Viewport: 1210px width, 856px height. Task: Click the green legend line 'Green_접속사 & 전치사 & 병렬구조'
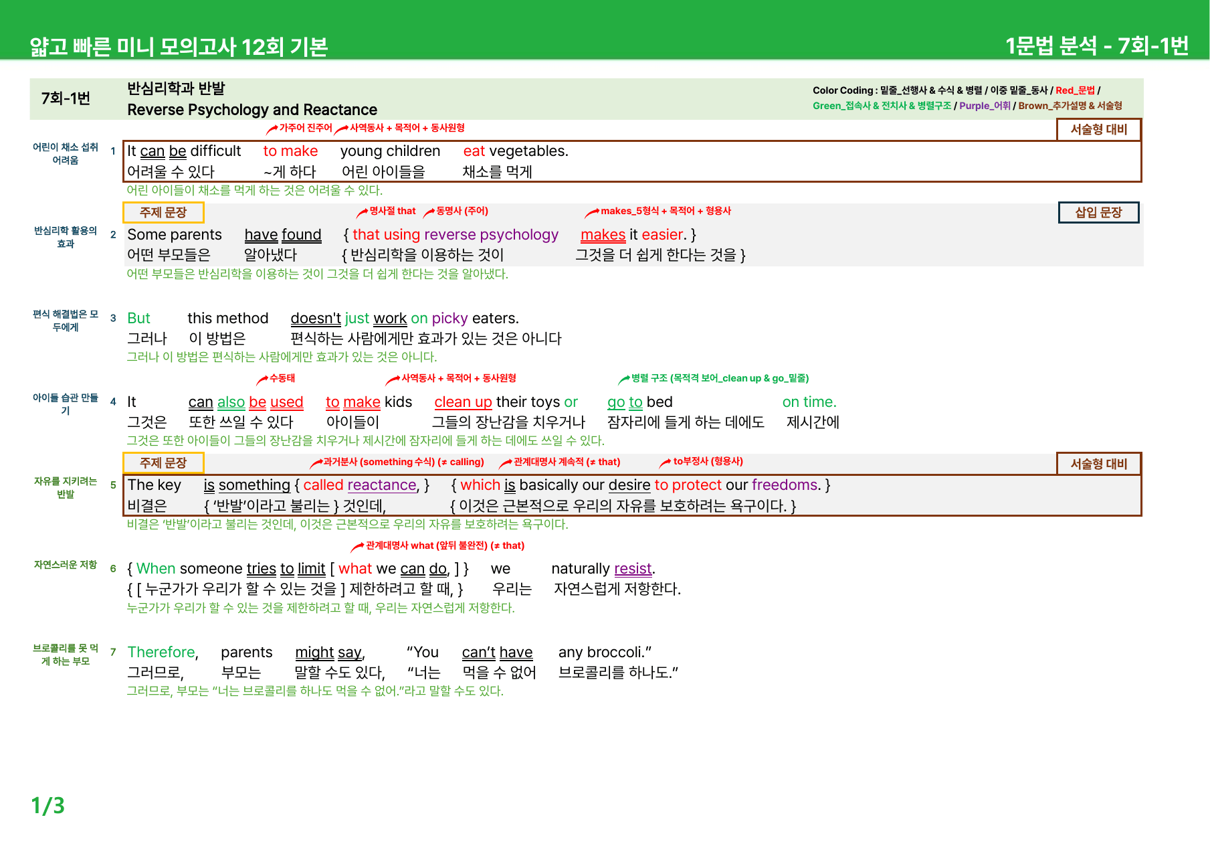click(882, 106)
